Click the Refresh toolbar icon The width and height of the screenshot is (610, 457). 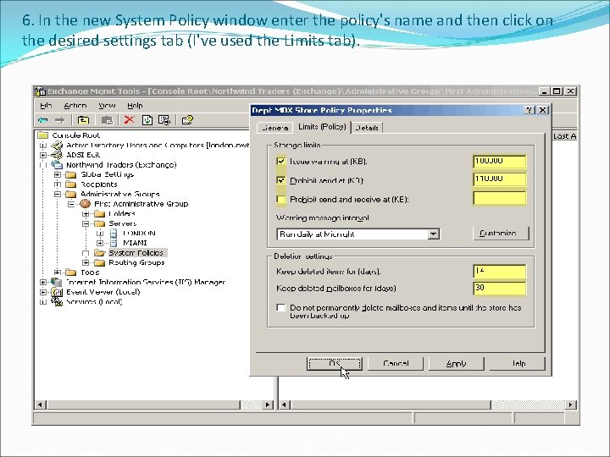click(147, 120)
